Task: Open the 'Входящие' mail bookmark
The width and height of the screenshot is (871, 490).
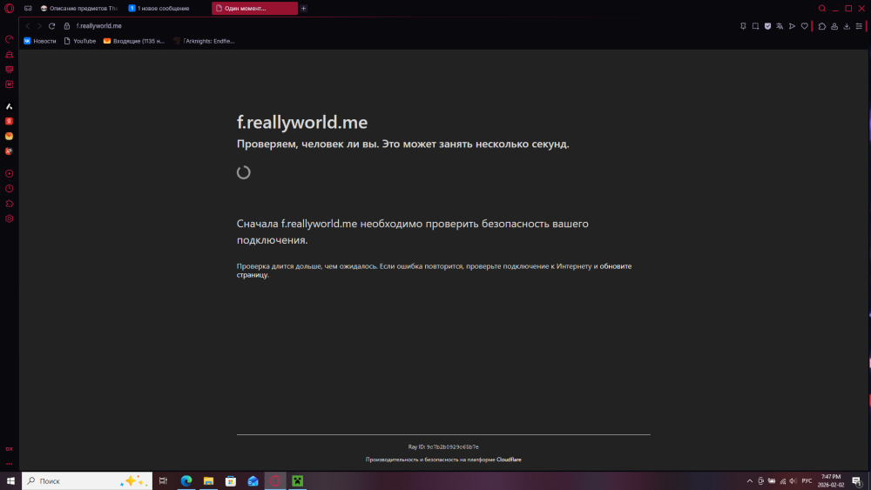Action: click(x=134, y=41)
